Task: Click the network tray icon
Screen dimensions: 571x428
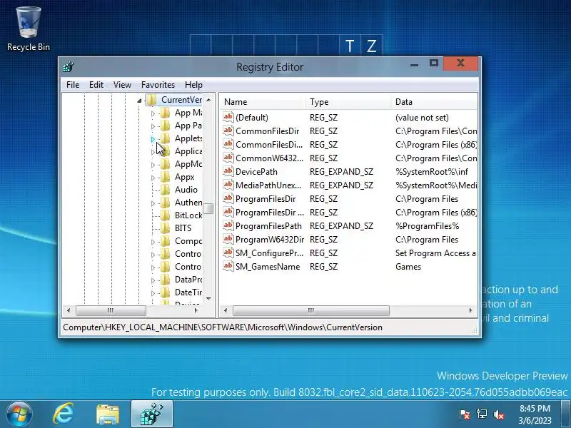Action: 481,414
